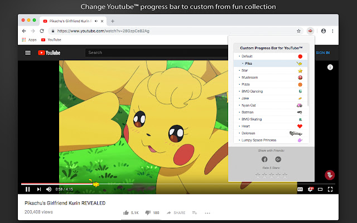Select Batman from the list
This screenshot has height=223, width=357.
point(270,112)
